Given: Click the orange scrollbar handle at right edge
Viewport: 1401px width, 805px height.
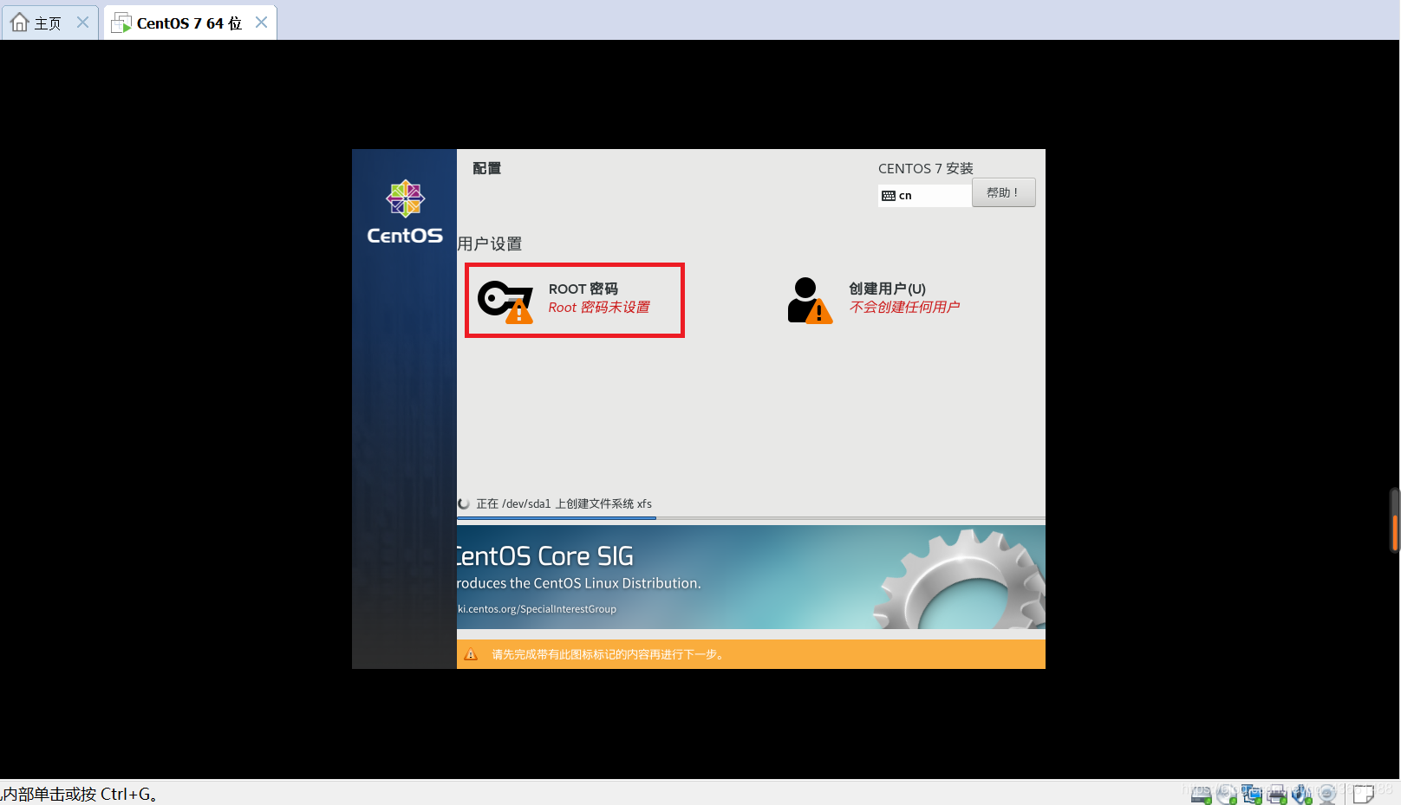Looking at the screenshot, I should pos(1395,531).
